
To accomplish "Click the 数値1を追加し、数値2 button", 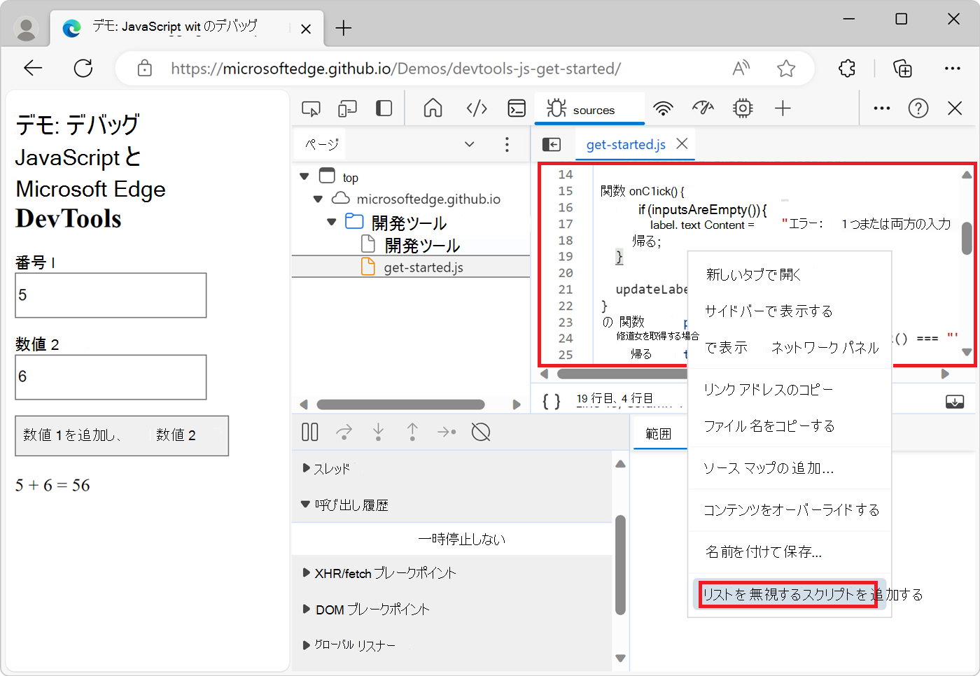I will pyautogui.click(x=121, y=435).
